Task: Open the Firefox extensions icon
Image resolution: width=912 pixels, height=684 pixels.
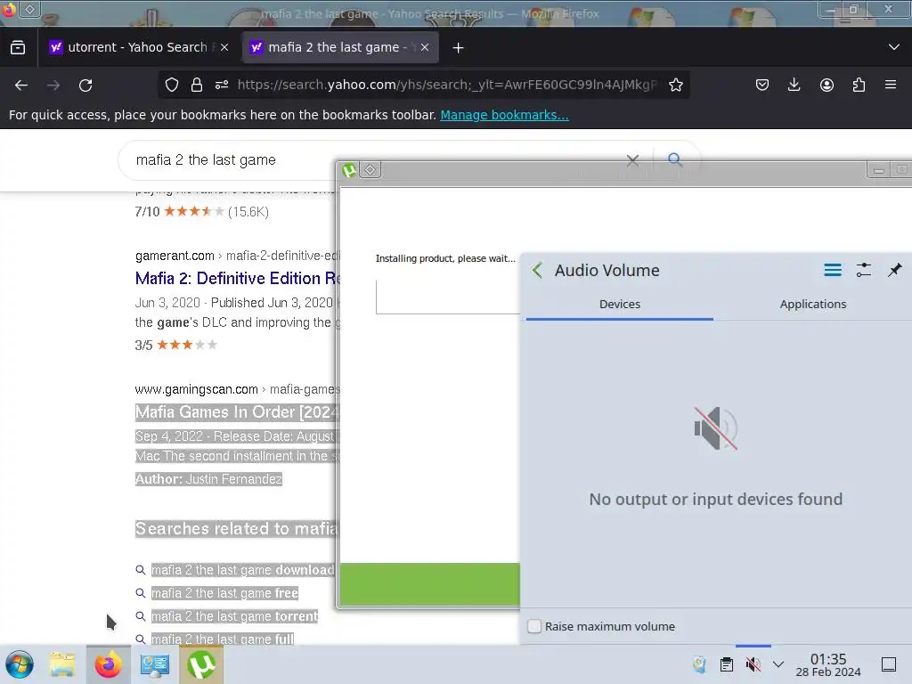Action: click(859, 85)
